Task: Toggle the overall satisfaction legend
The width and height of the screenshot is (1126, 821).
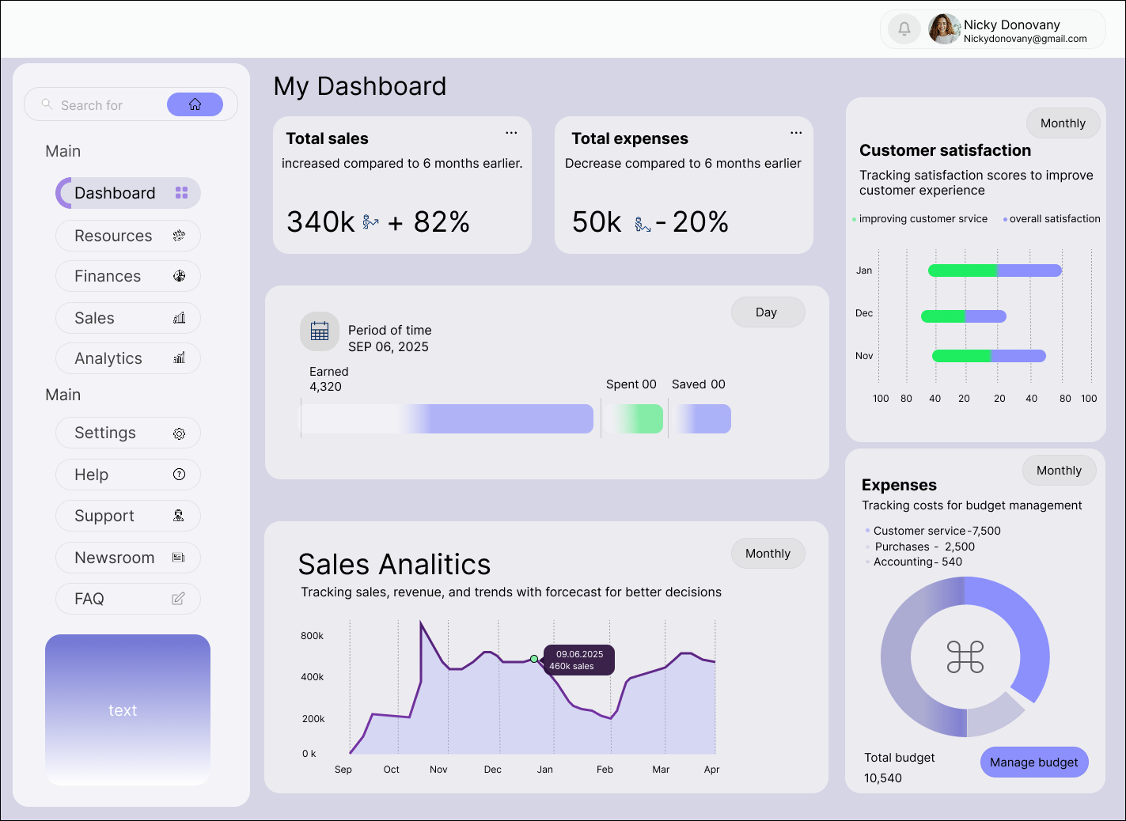Action: tap(1051, 218)
